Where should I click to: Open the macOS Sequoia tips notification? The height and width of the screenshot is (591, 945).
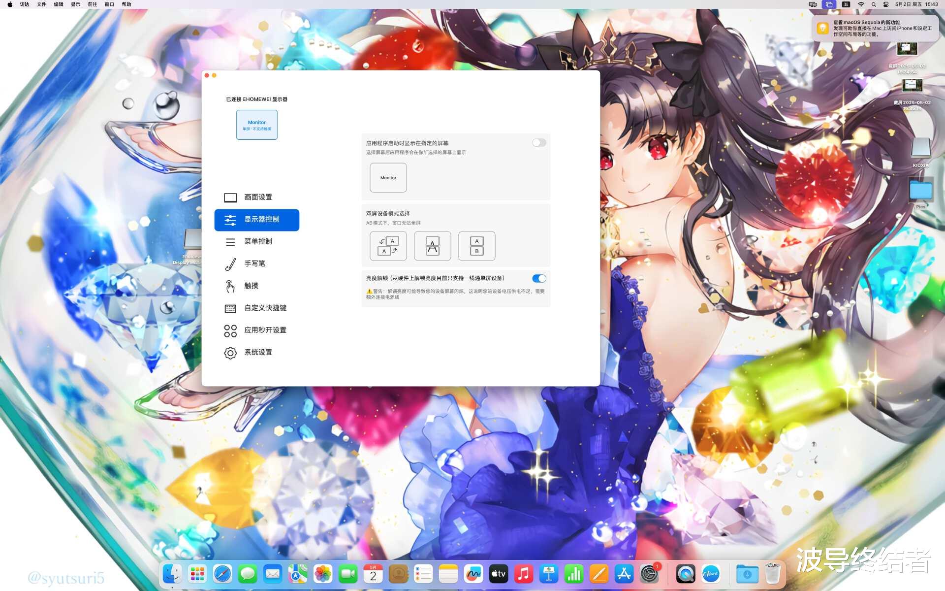tap(876, 28)
